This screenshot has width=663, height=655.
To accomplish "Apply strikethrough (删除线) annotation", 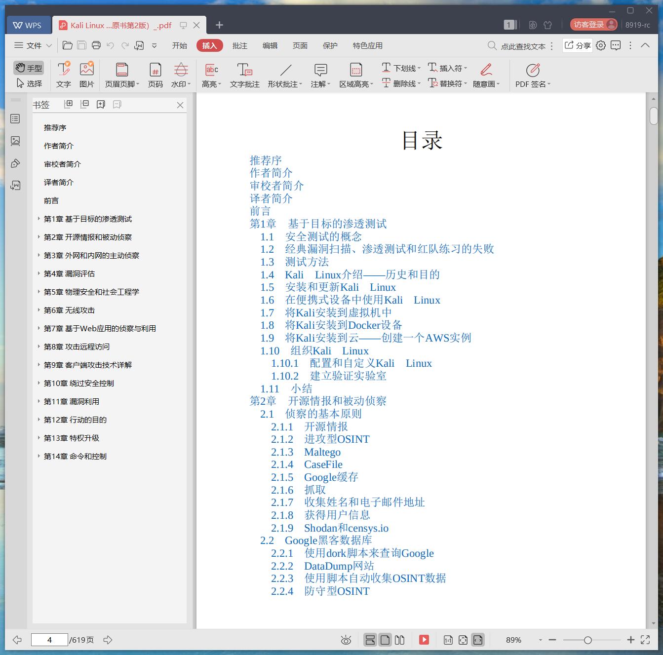I will click(x=401, y=83).
